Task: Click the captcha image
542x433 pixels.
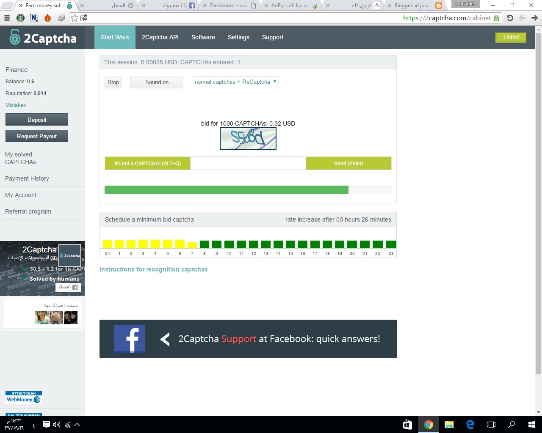Action: tap(248, 138)
